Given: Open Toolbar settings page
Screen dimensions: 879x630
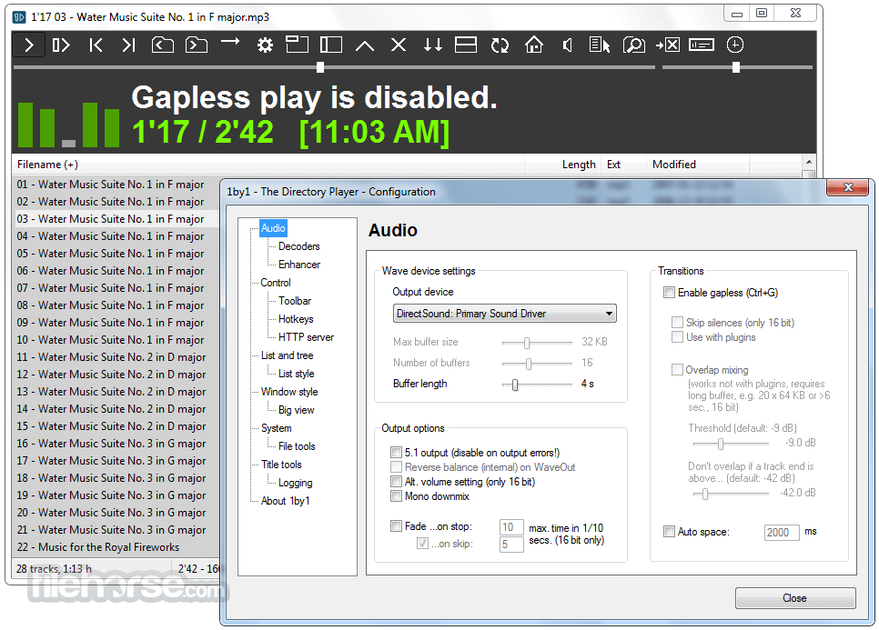Looking at the screenshot, I should click(294, 301).
